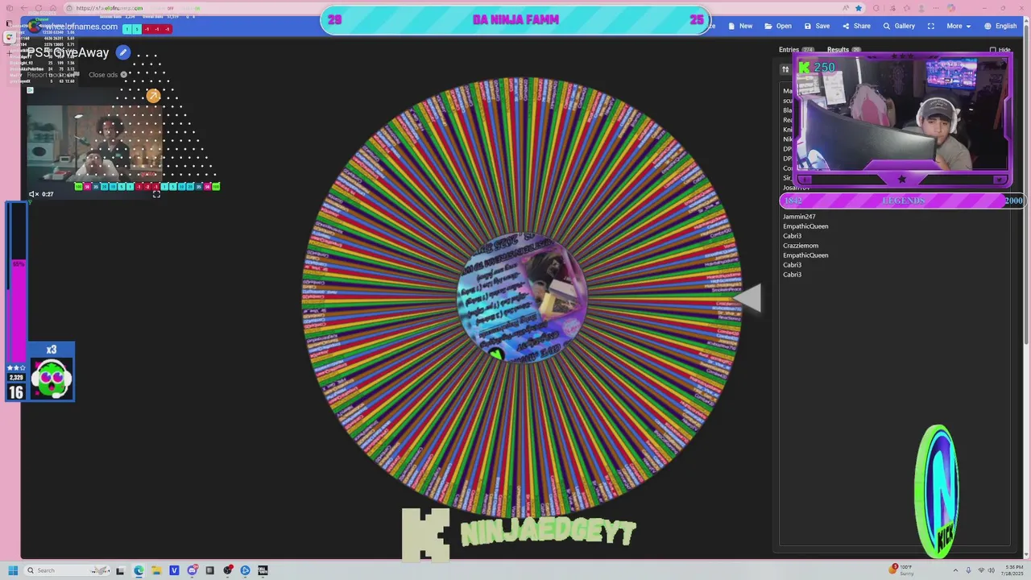Favorite this page with the star icon
1031x580 pixels.
tap(859, 8)
